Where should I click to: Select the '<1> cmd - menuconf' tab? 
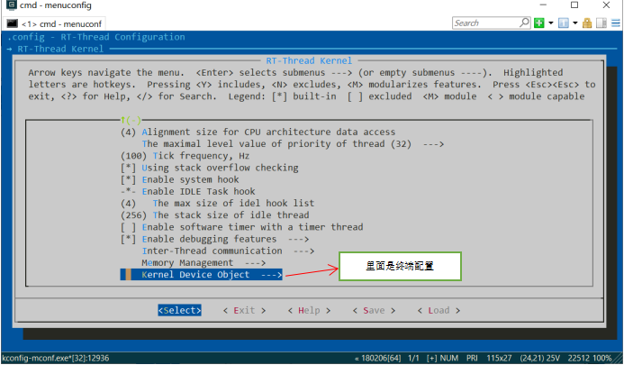coord(55,24)
